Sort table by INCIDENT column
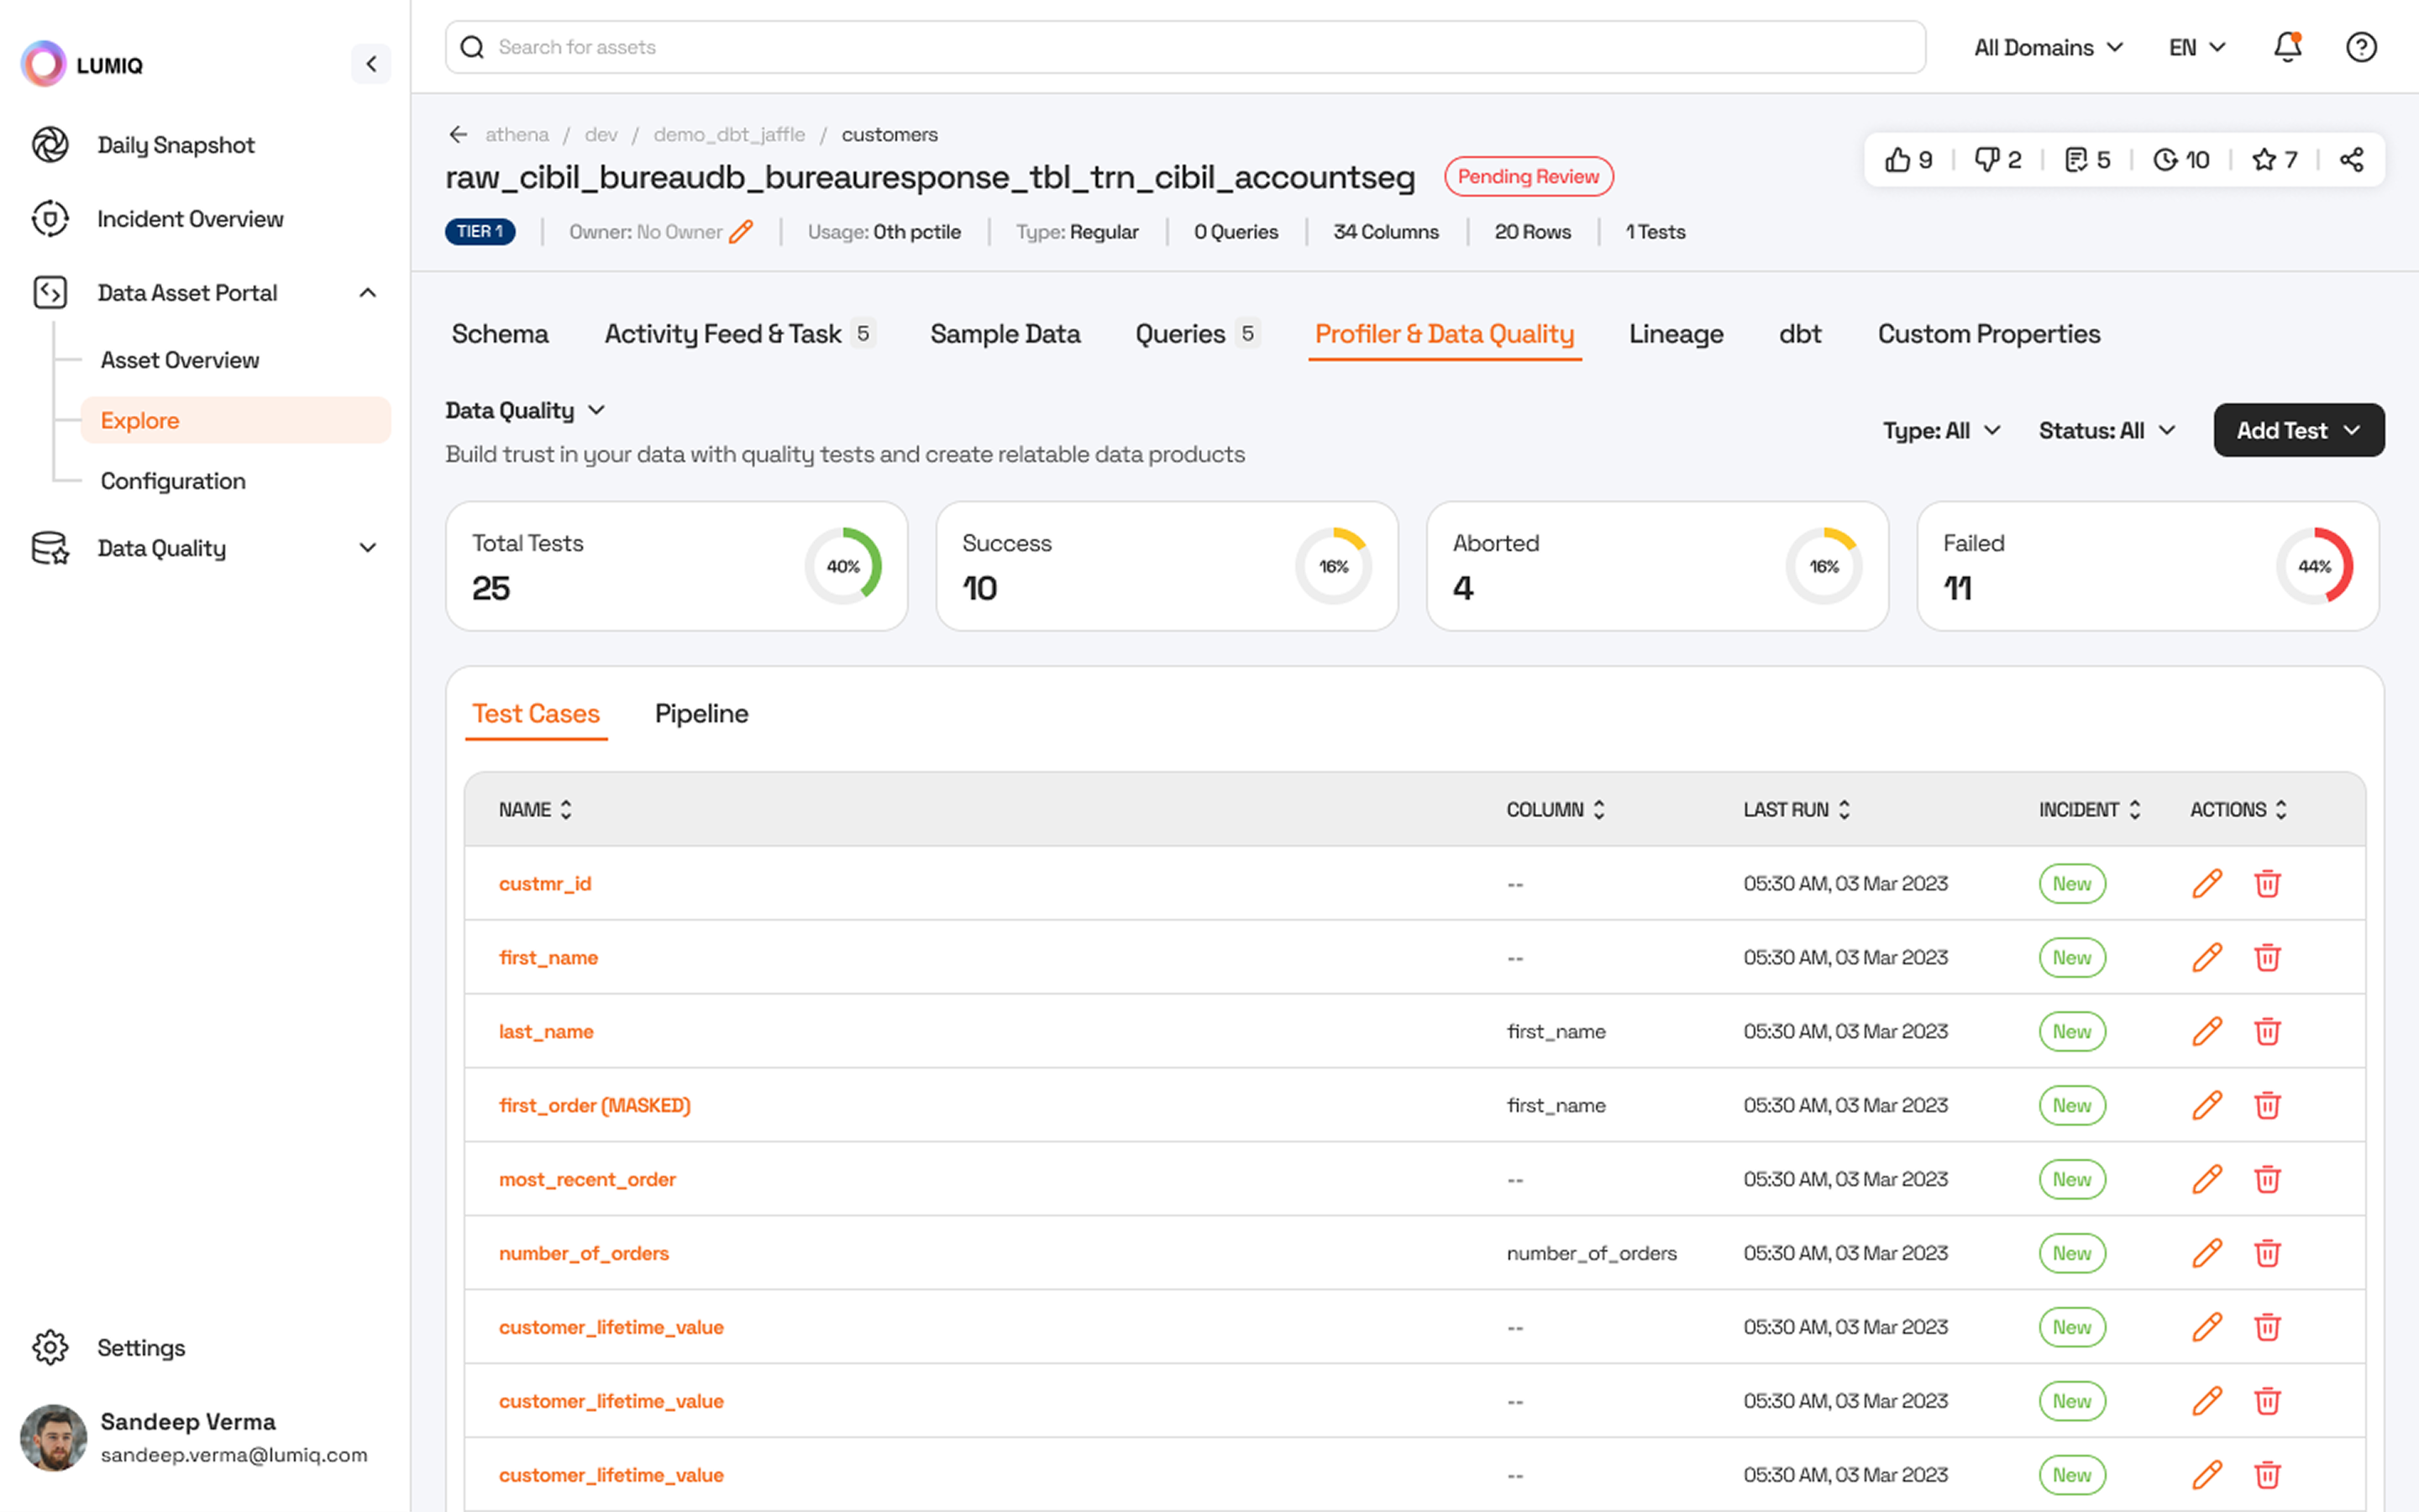 [x=2134, y=810]
